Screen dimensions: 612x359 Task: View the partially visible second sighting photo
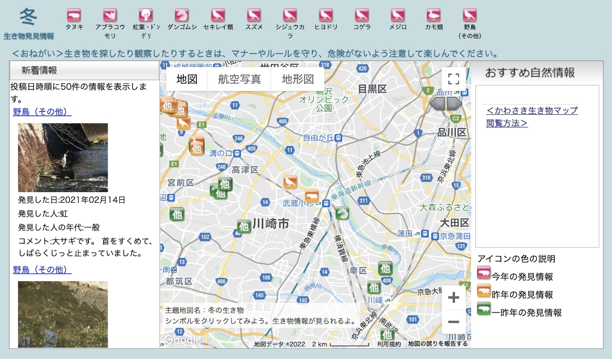tap(63, 314)
